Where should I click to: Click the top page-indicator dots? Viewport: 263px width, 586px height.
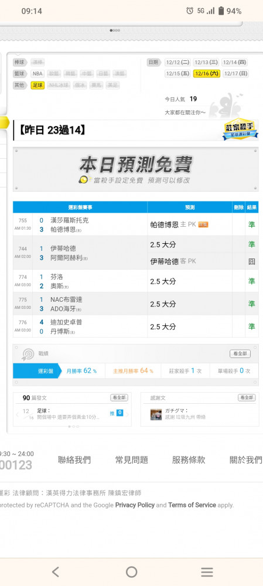(x=115, y=30)
